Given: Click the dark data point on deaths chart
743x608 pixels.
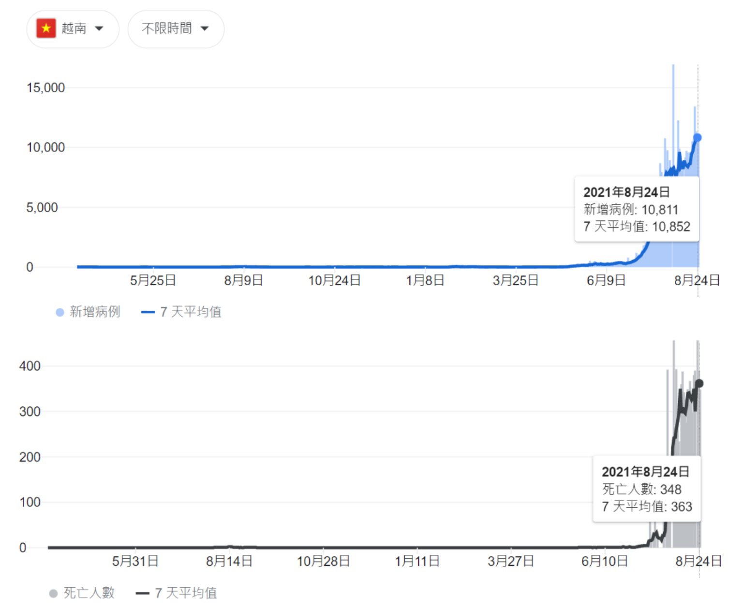Looking at the screenshot, I should pyautogui.click(x=699, y=384).
